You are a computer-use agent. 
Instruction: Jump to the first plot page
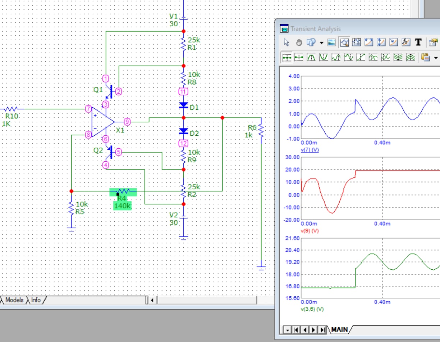[x=296, y=330]
